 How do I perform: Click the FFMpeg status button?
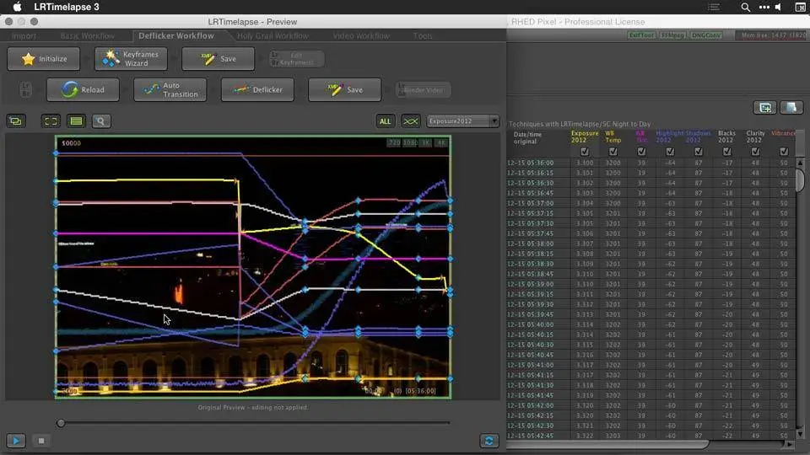(x=672, y=35)
